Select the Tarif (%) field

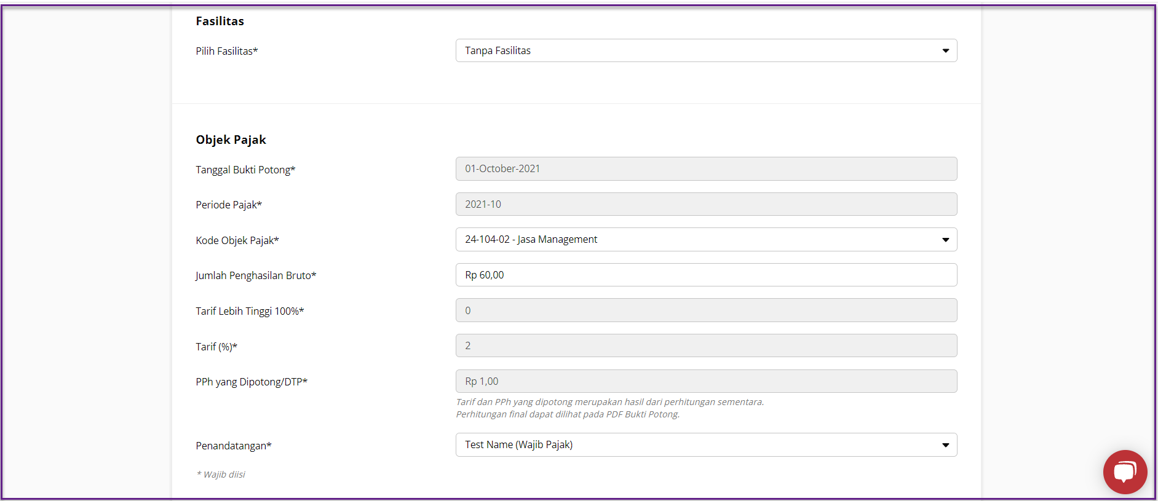(x=705, y=345)
